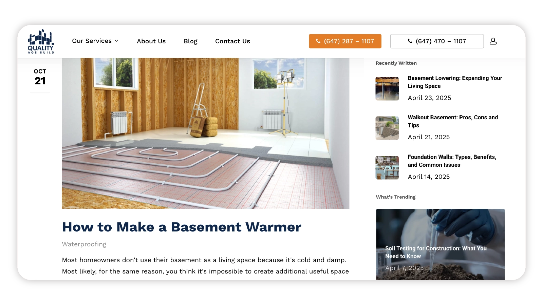
Task: Click the Foundation Walls article thumbnail
Action: (387, 168)
